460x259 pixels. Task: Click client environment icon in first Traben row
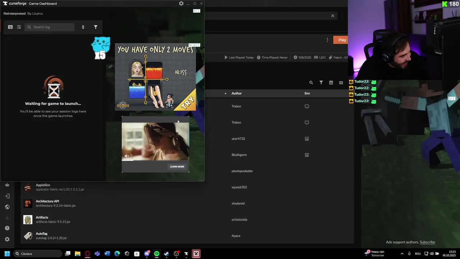point(307,106)
